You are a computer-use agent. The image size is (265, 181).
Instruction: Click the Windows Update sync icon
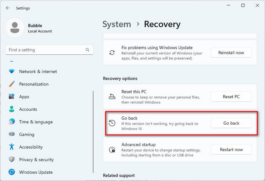pyautogui.click(x=12, y=172)
